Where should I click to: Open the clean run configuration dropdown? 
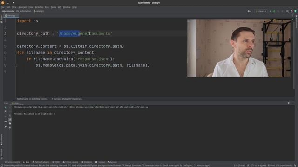tap(261, 11)
